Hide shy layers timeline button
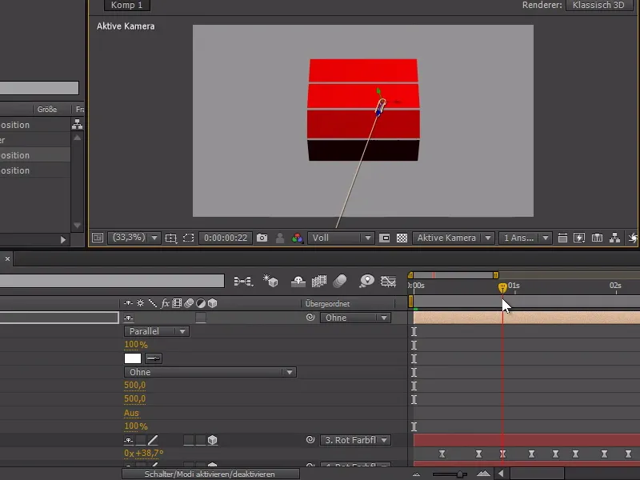Screen dimensions: 640x480 pos(298,281)
